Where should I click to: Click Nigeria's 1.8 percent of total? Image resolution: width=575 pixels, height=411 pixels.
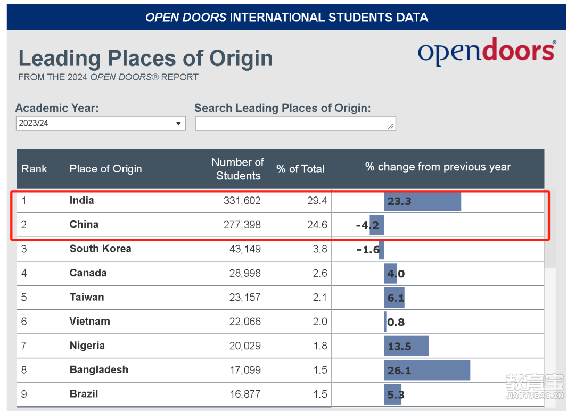(320, 346)
